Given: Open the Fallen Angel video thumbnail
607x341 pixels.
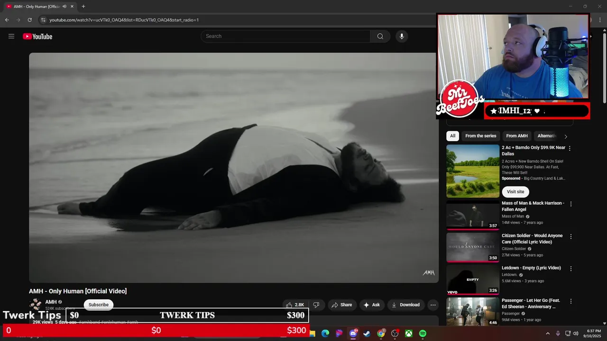Looking at the screenshot, I should click(x=473, y=215).
